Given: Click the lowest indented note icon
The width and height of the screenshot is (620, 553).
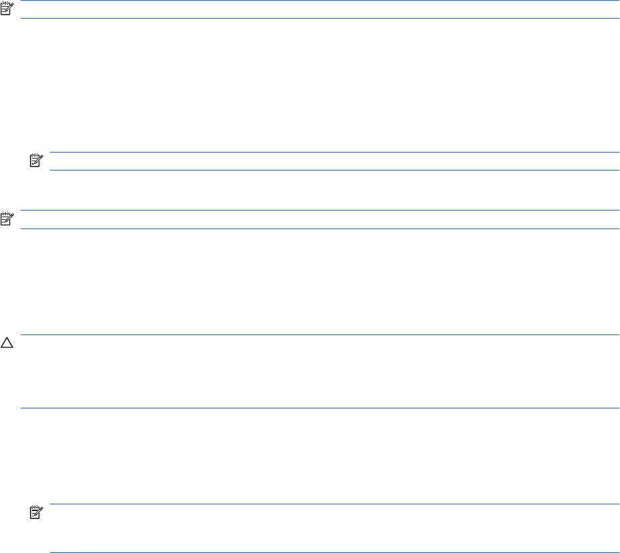Looking at the screenshot, I should tap(35, 513).
